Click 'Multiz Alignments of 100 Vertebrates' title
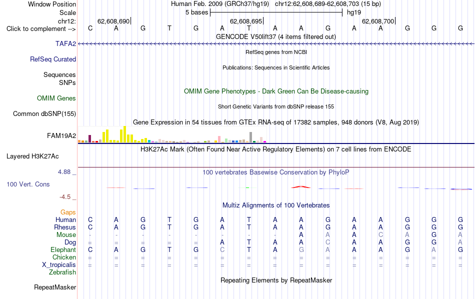The height and width of the screenshot is (299, 475). coord(276,205)
